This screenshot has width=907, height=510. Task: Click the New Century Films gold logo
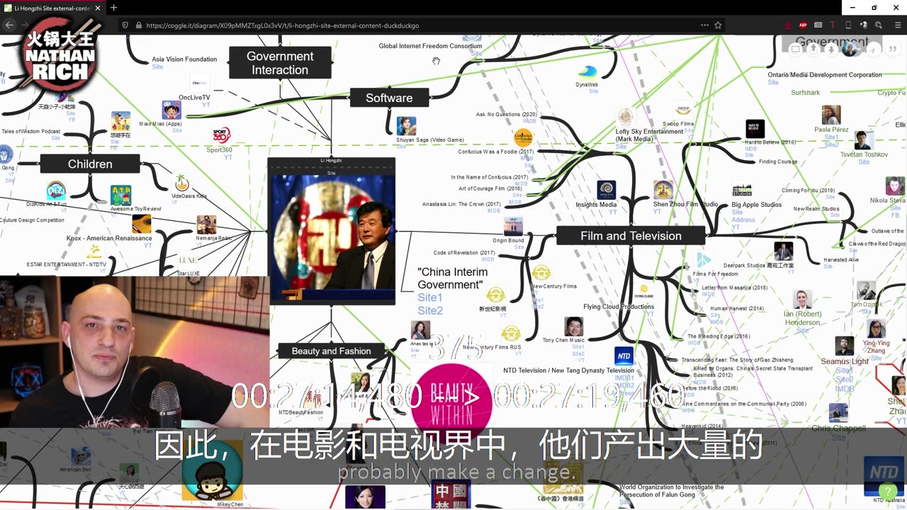(x=541, y=273)
